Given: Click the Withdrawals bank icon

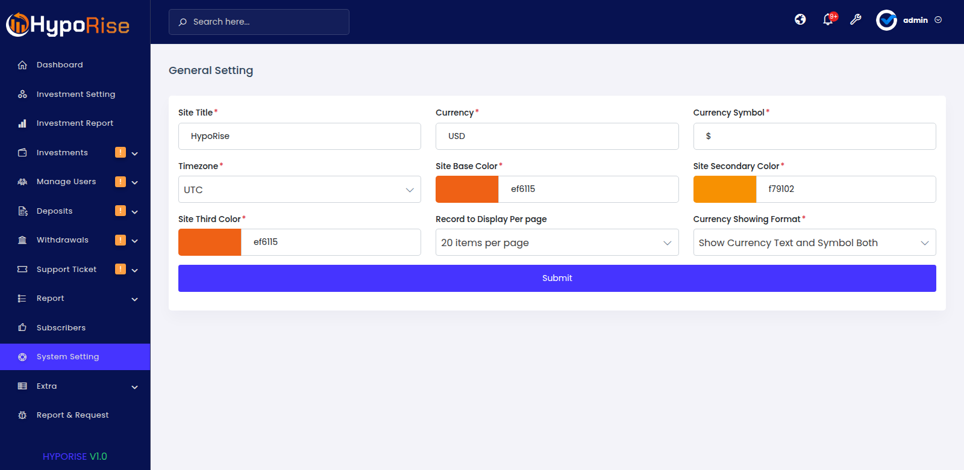Looking at the screenshot, I should click(22, 240).
